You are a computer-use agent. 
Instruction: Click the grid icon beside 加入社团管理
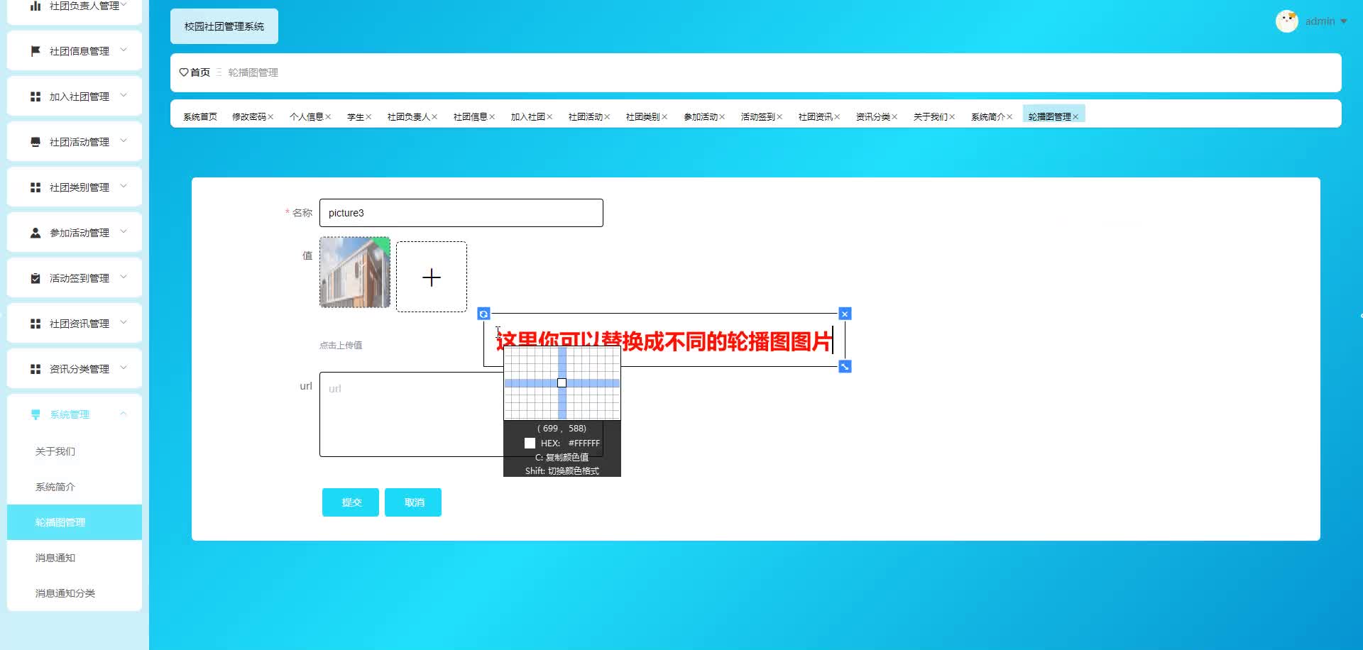[x=35, y=97]
